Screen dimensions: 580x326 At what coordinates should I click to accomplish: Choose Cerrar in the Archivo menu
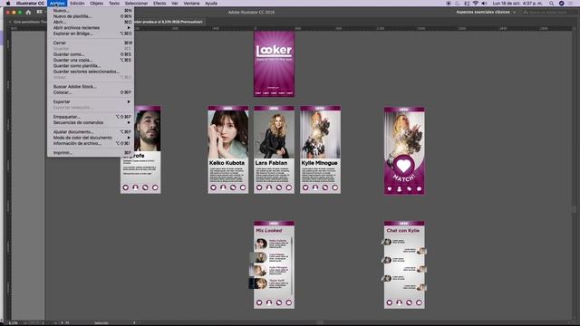(x=91, y=43)
